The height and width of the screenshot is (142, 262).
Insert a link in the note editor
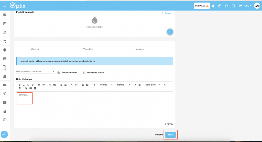(x=26, y=88)
